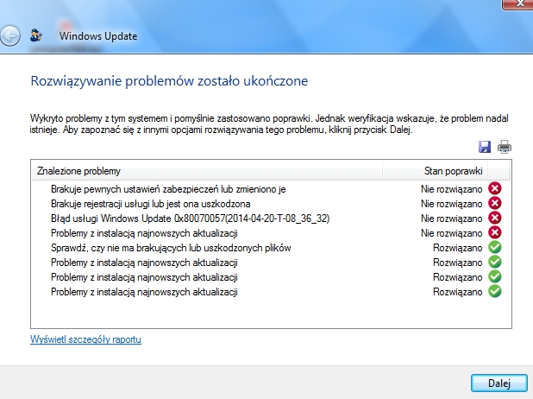Select row 'Brakuje pewnych ustawień zabezpieczeń lub zmieniono je'

tap(271, 189)
